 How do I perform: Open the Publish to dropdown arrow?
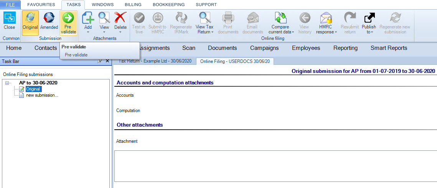click(x=372, y=32)
